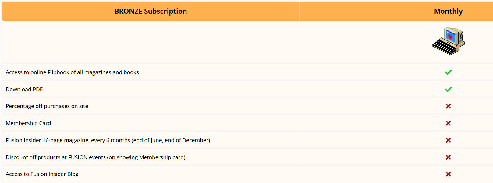
Task: Click the green checkmark for Download PDF
Action: pyautogui.click(x=448, y=89)
